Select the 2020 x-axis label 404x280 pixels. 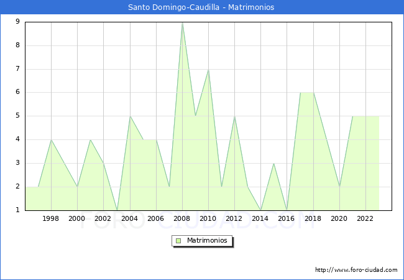click(x=339, y=218)
